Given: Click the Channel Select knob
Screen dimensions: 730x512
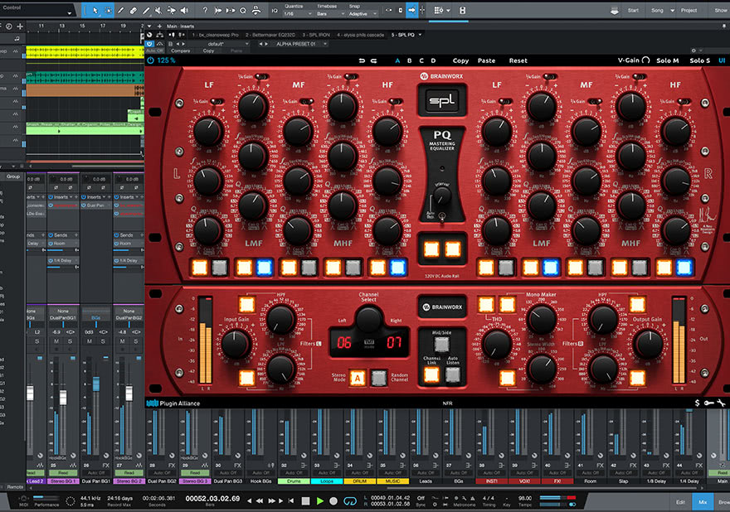Looking at the screenshot, I should [368, 320].
